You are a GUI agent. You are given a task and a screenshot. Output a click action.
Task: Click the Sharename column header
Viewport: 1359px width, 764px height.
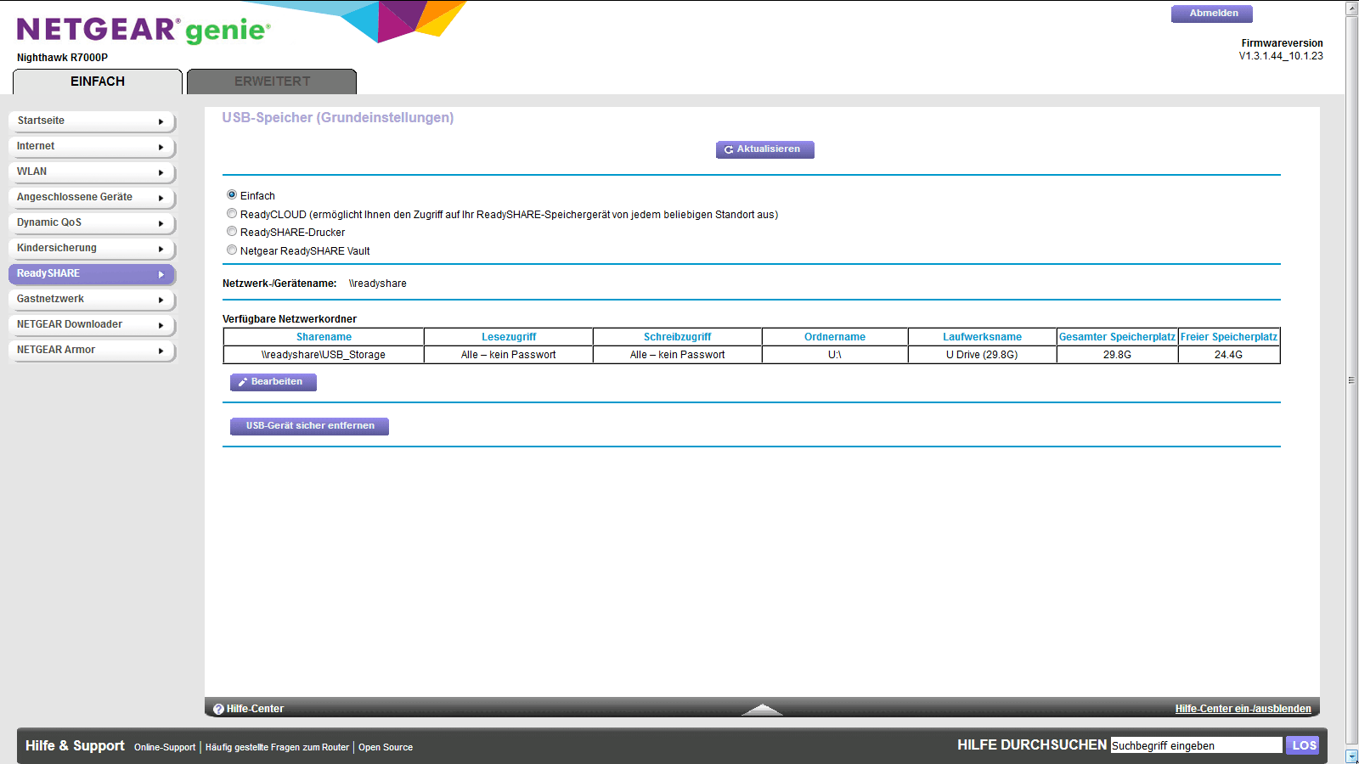click(324, 337)
